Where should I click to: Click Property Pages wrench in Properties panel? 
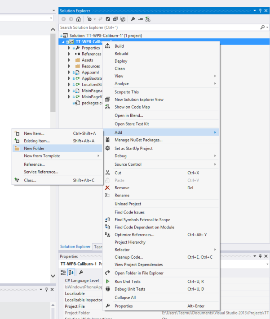coord(81,272)
